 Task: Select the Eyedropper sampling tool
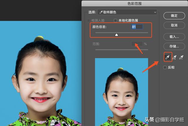pyautogui.click(x=167, y=57)
